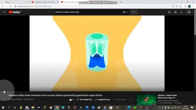Open the Windows Start menu
Viewport: 196px width, 110px height.
point(3,108)
